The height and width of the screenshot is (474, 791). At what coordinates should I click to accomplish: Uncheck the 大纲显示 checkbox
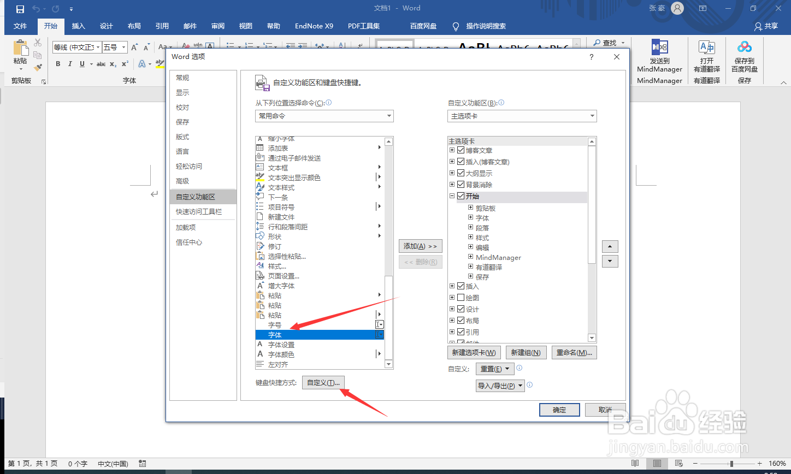click(461, 173)
